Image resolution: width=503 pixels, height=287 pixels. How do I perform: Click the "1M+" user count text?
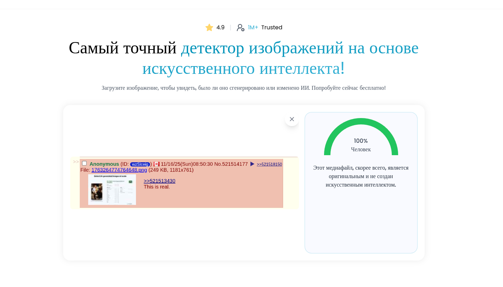coord(253,28)
